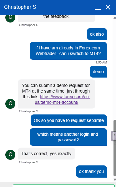Click the message input field at the bottom
This screenshot has width=116, height=187.
pos(64,186)
